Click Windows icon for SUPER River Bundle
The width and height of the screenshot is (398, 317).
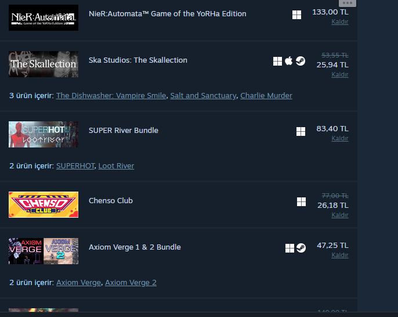point(301,132)
